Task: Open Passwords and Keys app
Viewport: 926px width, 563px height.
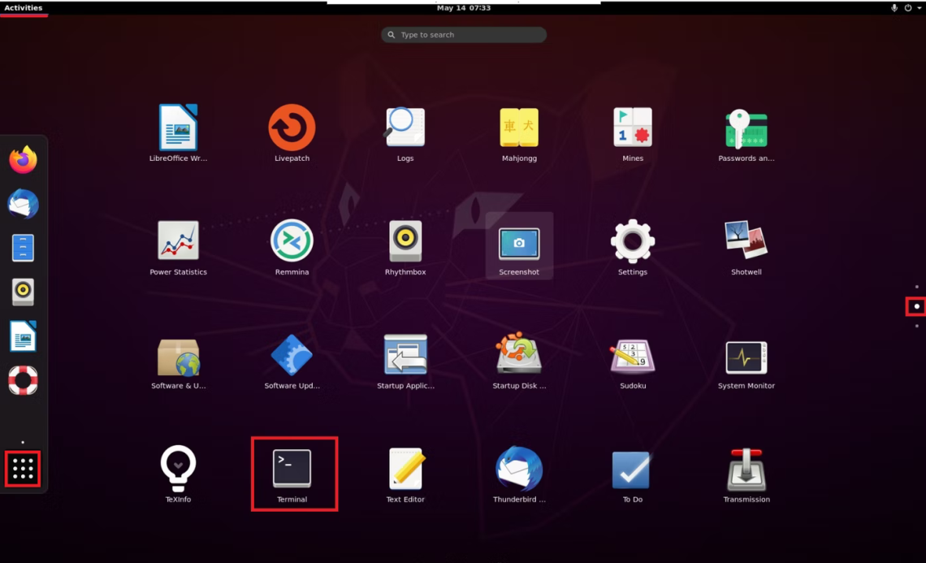Action: point(746,133)
